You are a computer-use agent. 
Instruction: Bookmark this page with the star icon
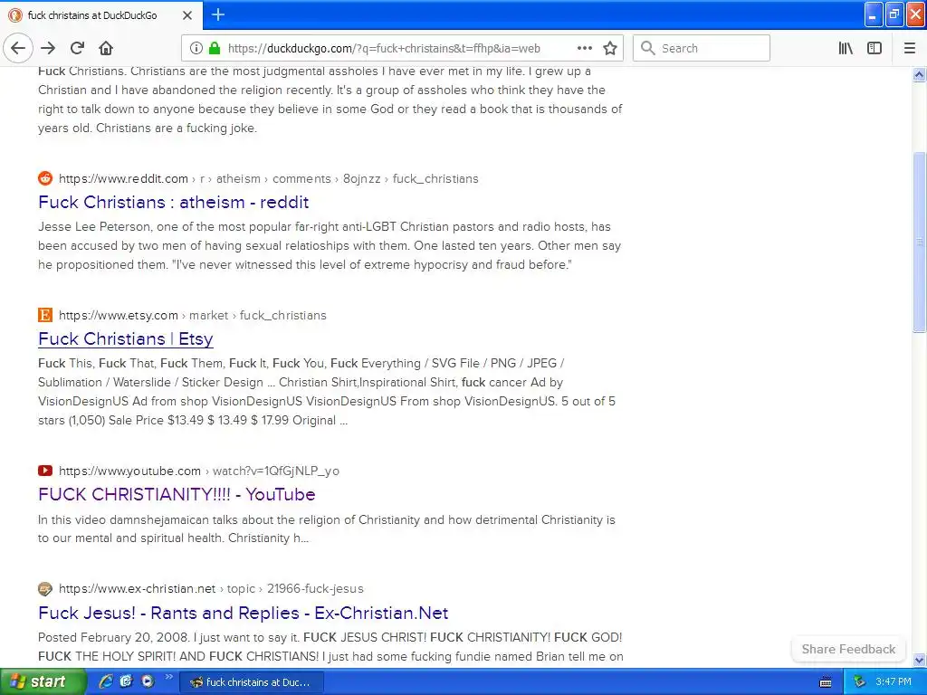pos(610,49)
